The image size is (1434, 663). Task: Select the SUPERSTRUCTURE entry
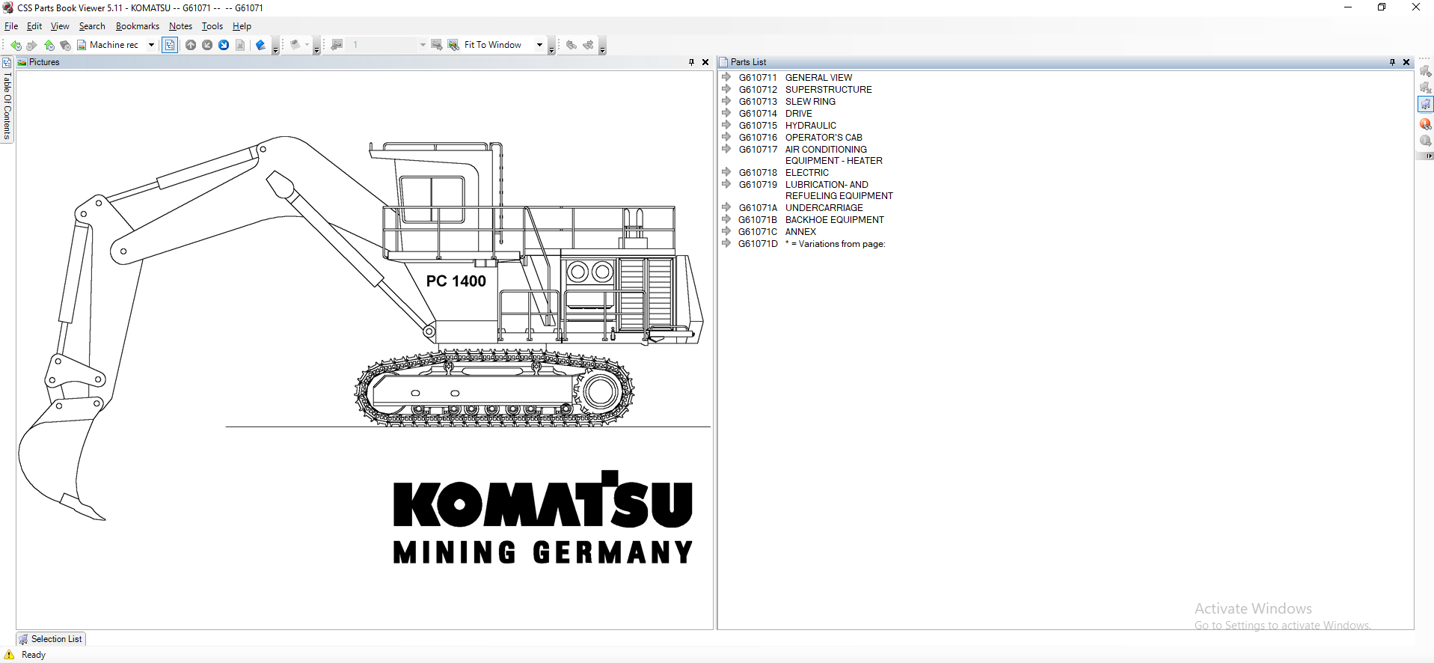click(x=828, y=90)
